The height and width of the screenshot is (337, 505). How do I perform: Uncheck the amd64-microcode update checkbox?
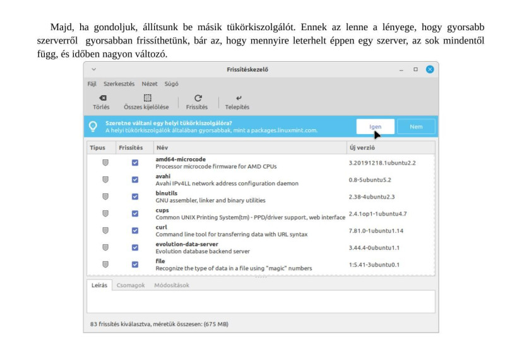[135, 163]
